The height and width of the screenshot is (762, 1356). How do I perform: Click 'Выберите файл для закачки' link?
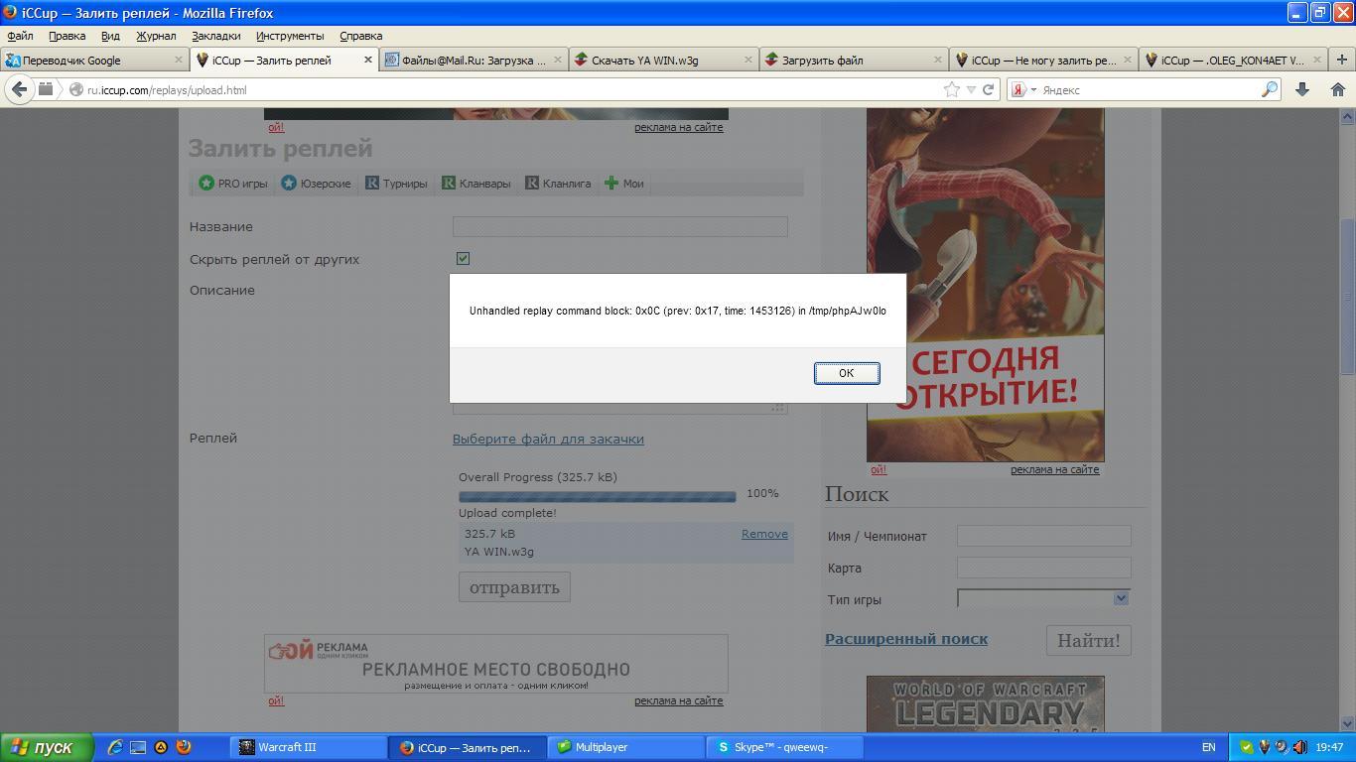pos(548,439)
